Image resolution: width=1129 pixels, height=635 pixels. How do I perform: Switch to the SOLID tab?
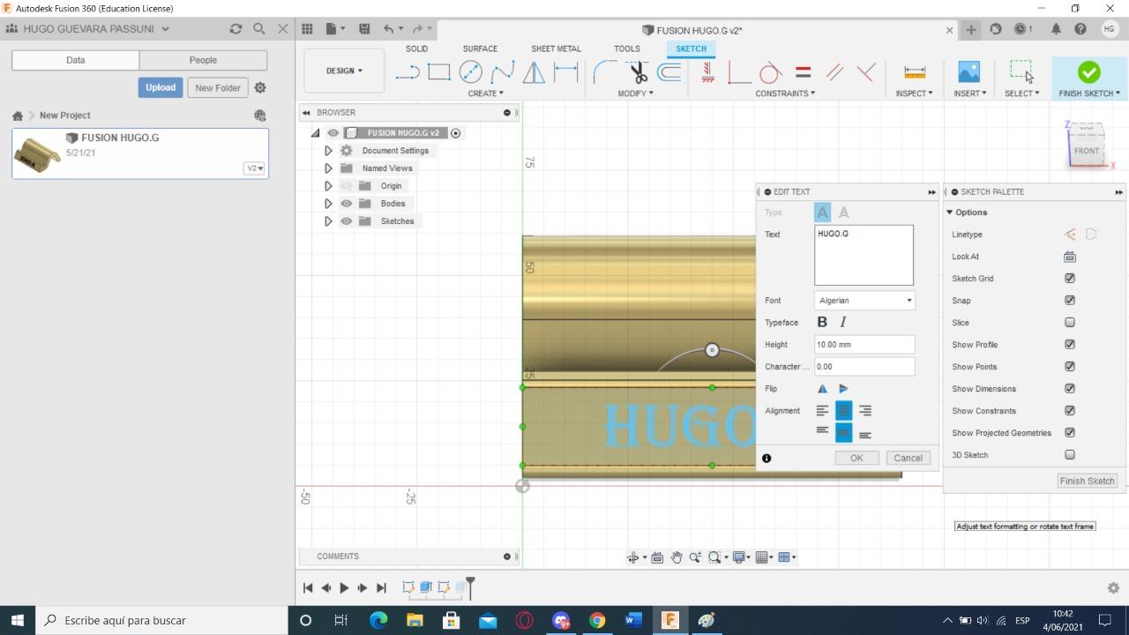coord(416,49)
